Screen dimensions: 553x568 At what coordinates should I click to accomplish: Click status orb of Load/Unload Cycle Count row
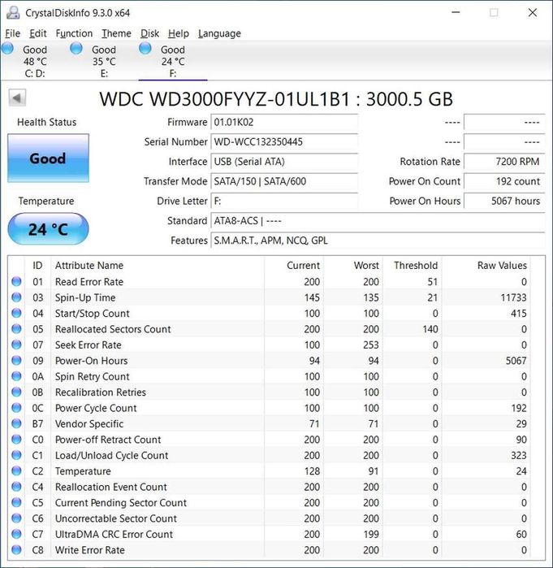(16, 455)
